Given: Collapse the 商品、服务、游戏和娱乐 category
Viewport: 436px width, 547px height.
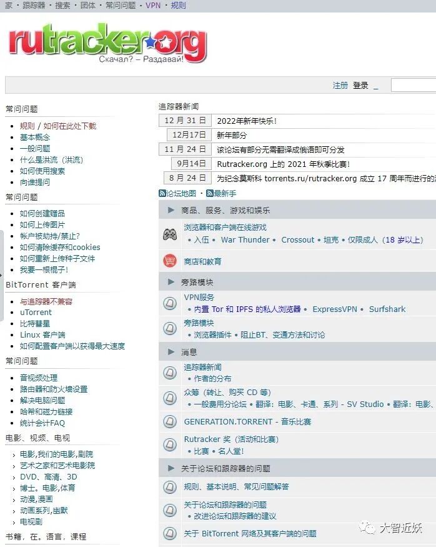Looking at the screenshot, I should [171, 210].
